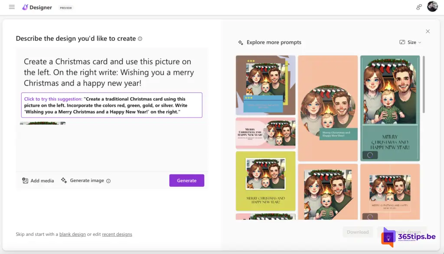Select the teal portrait Christmas card design
Screen dimensions: 444x254
pyautogui.click(x=390, y=108)
